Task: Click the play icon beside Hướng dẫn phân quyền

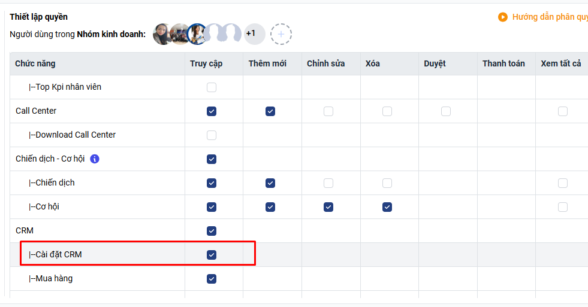Action: click(x=503, y=17)
